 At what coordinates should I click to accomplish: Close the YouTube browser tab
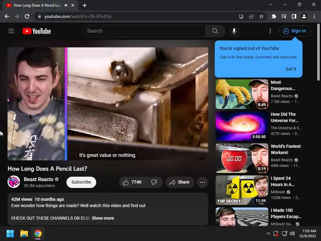coord(73,5)
